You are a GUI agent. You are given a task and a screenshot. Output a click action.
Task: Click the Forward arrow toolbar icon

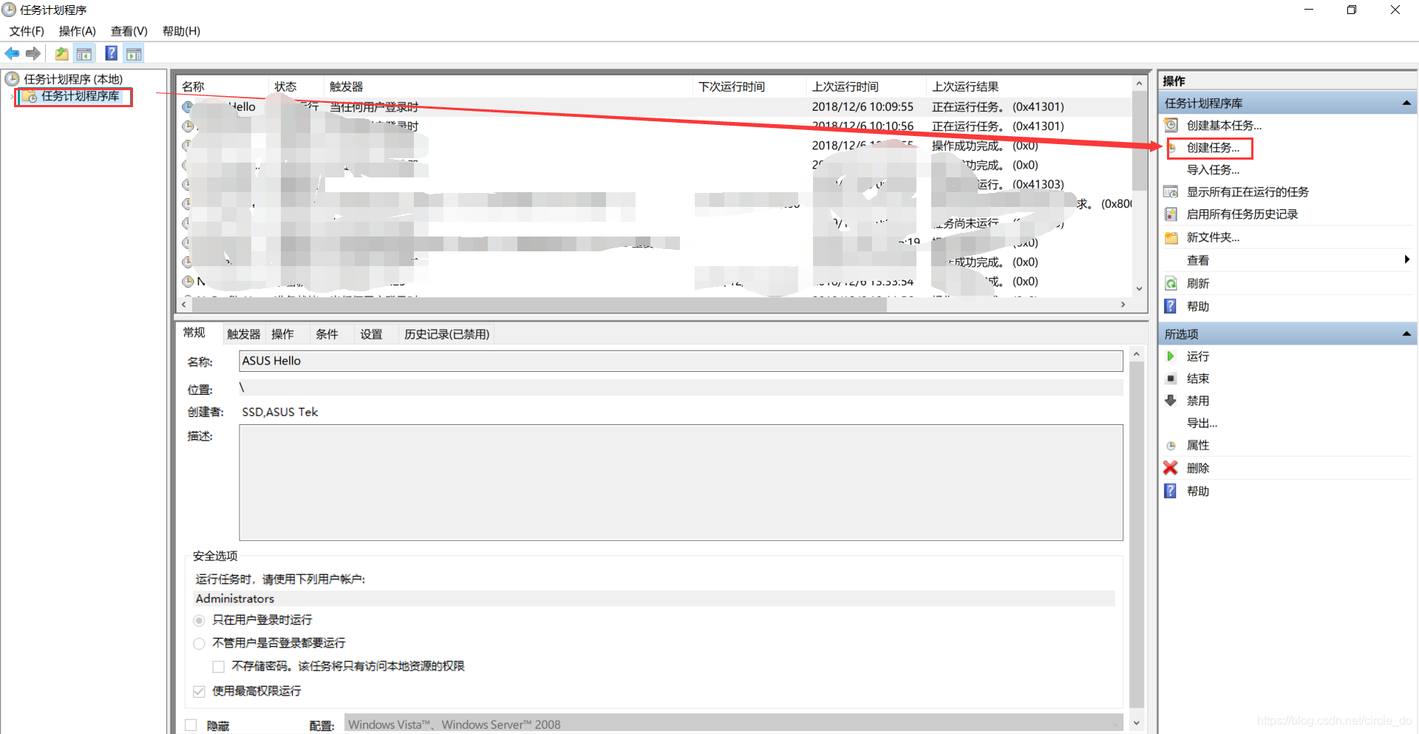pyautogui.click(x=33, y=53)
